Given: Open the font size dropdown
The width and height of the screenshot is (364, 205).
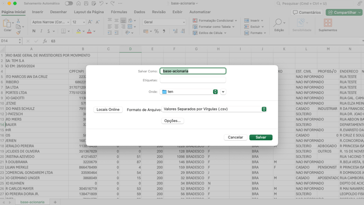Looking at the screenshot, I should [78, 22].
